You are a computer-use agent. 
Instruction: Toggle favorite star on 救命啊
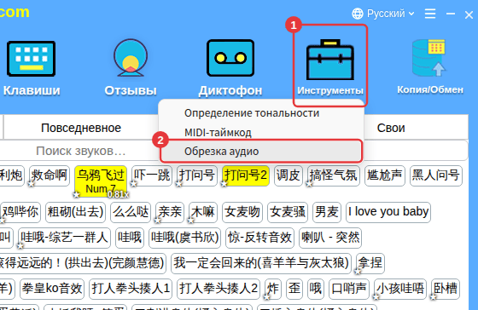coord(31,184)
